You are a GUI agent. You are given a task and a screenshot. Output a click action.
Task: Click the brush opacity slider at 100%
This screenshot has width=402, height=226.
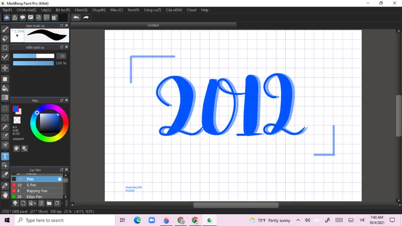pos(33,63)
